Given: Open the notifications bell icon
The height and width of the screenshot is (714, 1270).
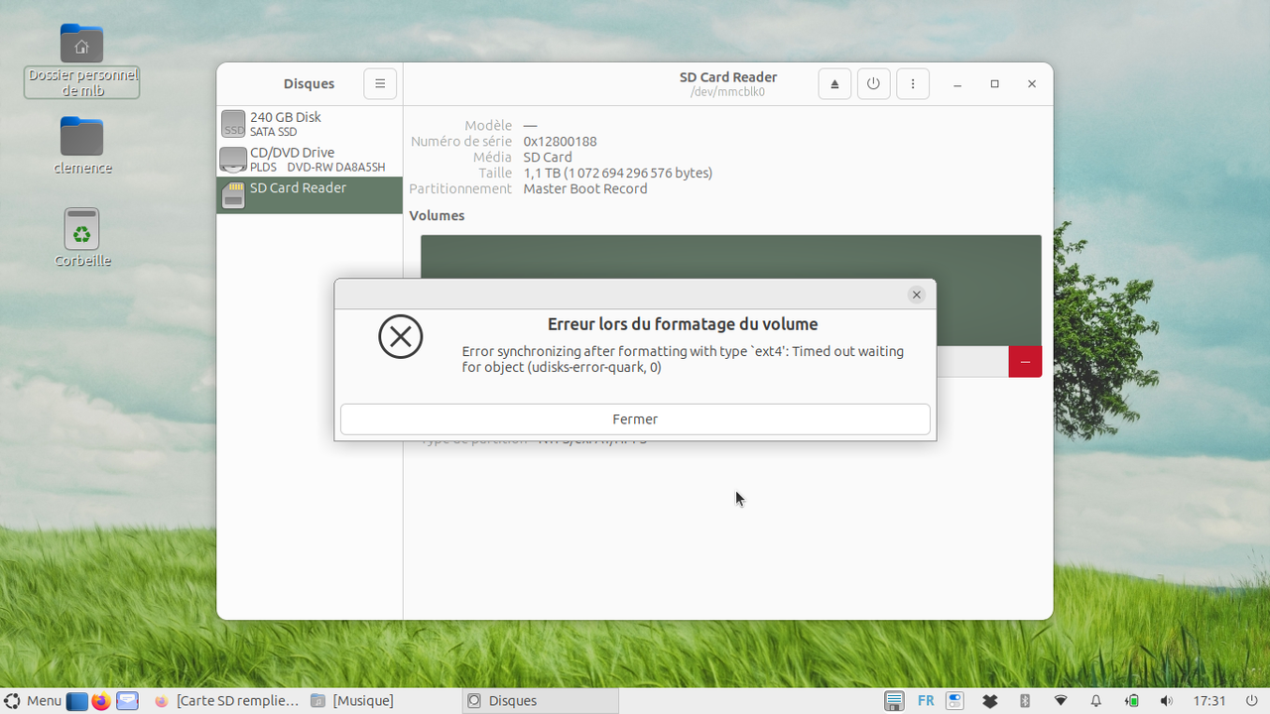Looking at the screenshot, I should [1096, 701].
